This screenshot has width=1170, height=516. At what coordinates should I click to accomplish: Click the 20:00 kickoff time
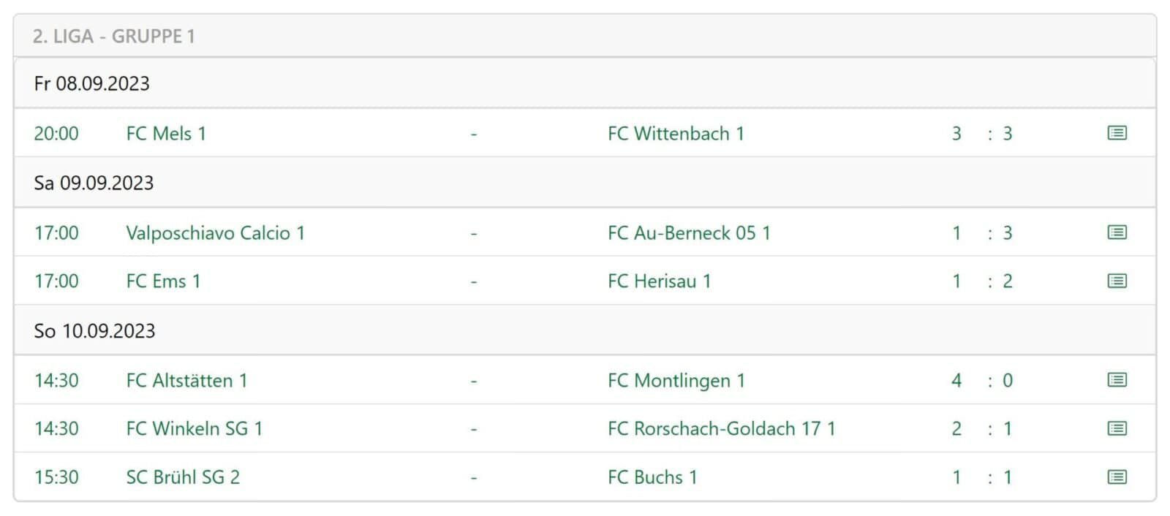point(56,134)
